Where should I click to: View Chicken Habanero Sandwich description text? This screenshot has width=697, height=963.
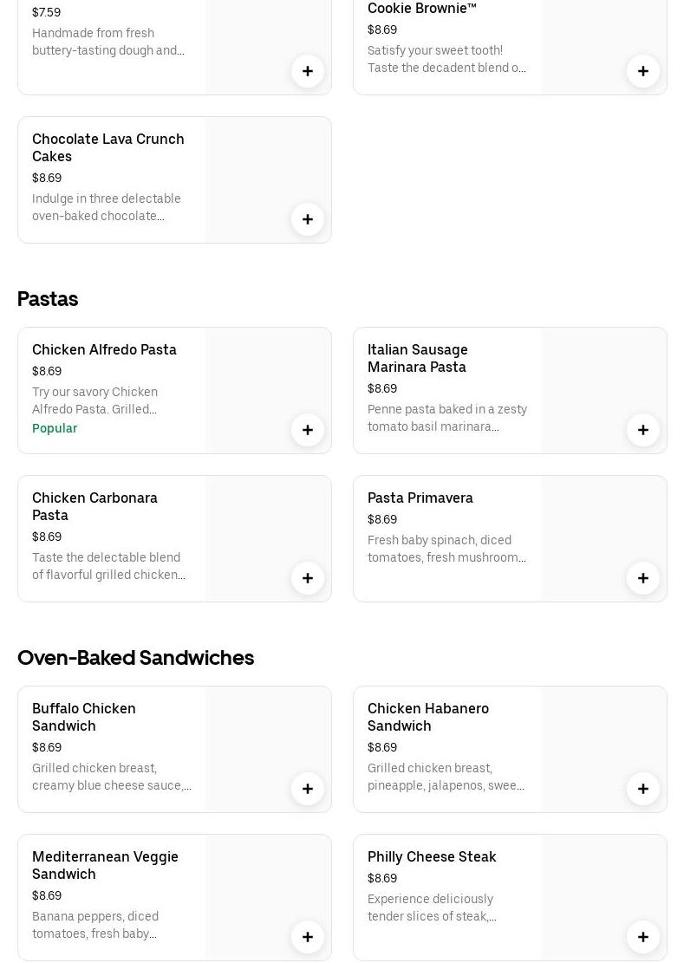click(x=446, y=777)
